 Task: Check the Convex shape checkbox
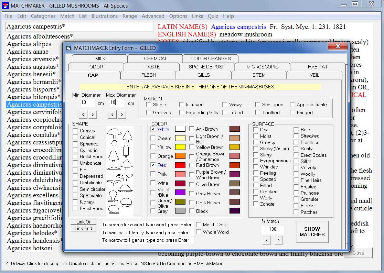coord(75,131)
